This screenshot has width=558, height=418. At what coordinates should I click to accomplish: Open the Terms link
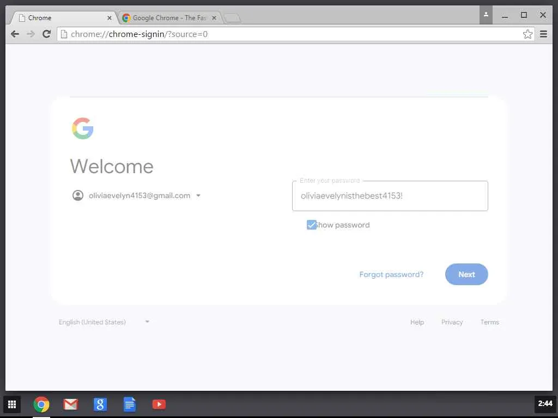[490, 322]
